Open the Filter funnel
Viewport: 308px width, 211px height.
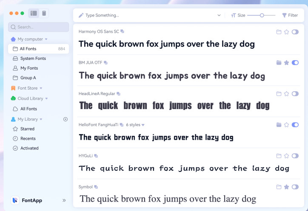click(284, 15)
